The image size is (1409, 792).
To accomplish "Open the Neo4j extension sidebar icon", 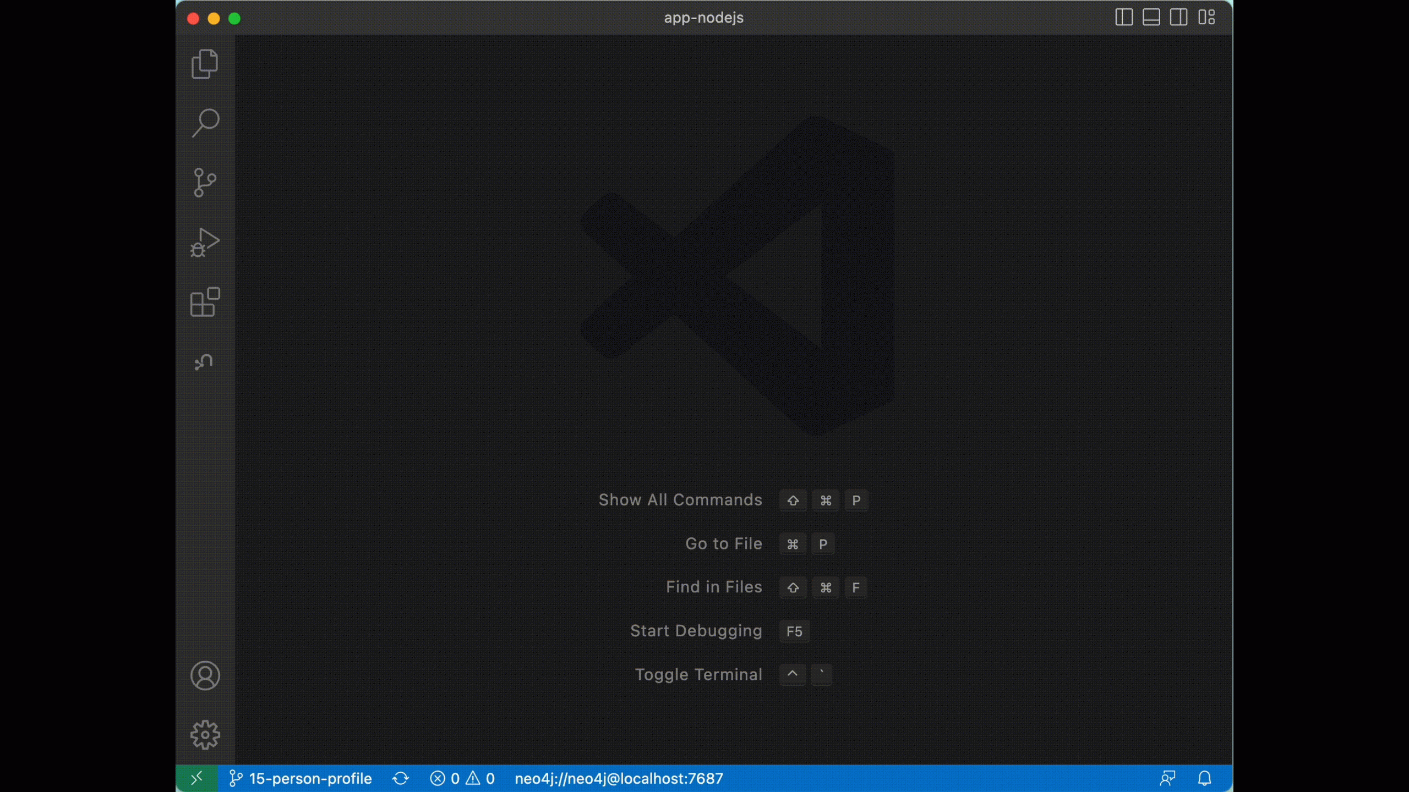I will click(x=204, y=362).
